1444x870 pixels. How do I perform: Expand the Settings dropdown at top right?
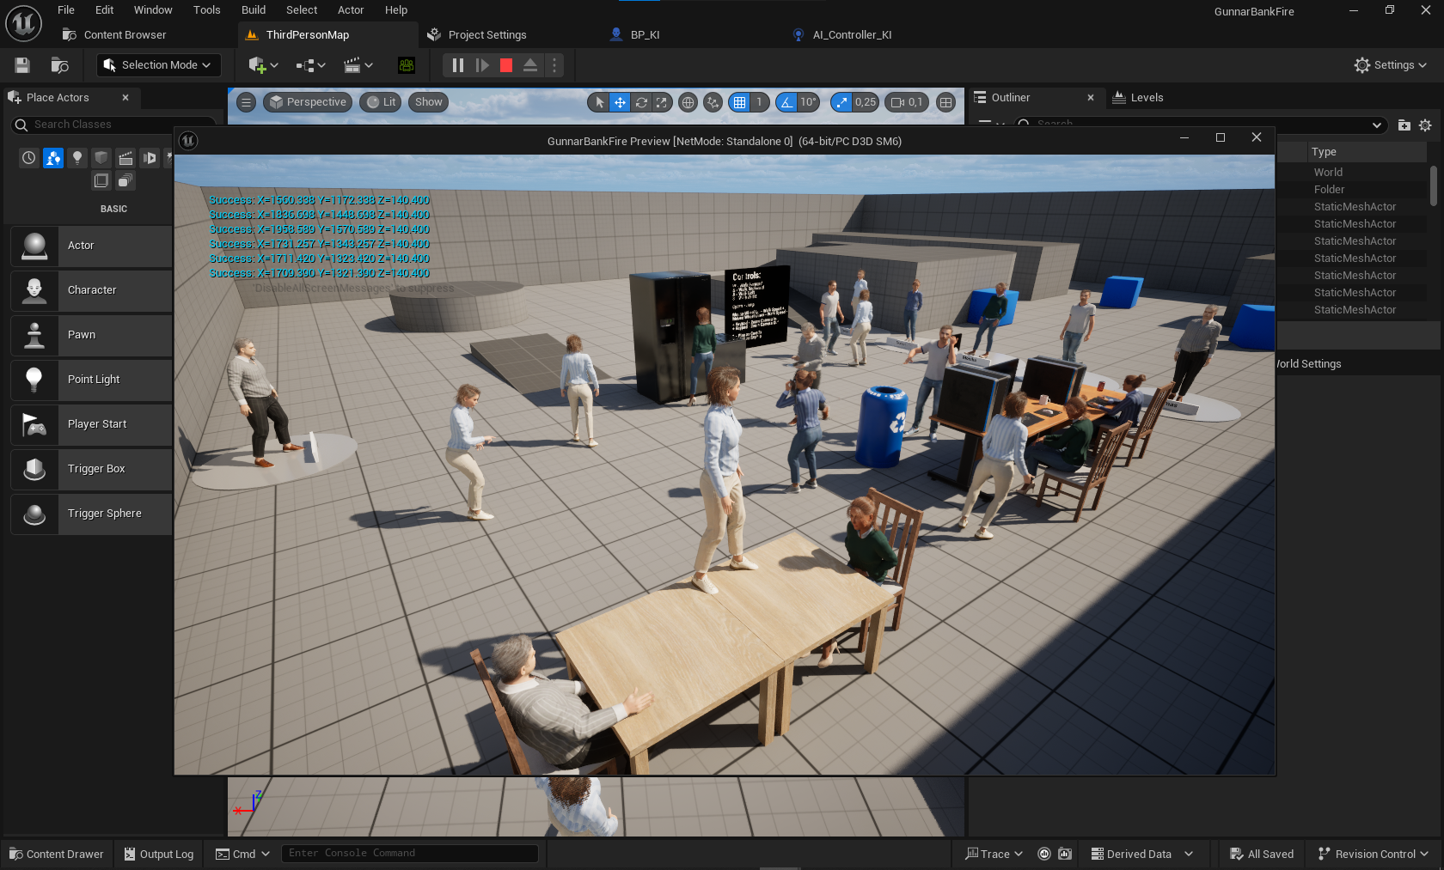[x=1390, y=65]
